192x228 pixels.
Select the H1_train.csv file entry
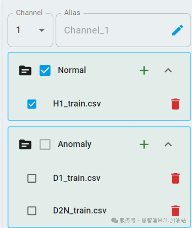pos(77,104)
